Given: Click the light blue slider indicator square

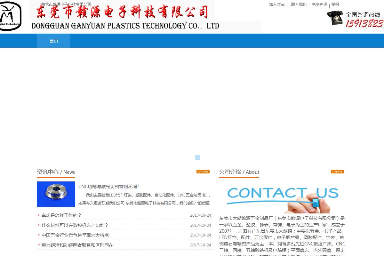Looking at the screenshot, I should coord(197,157).
